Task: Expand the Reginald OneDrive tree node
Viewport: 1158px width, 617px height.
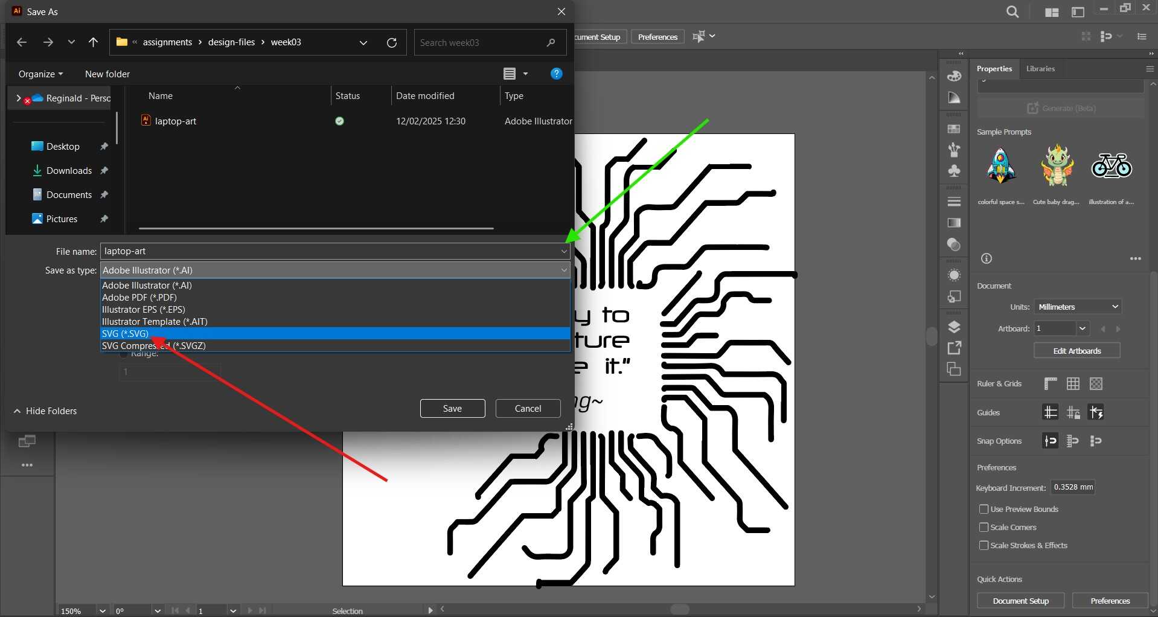Action: [18, 98]
